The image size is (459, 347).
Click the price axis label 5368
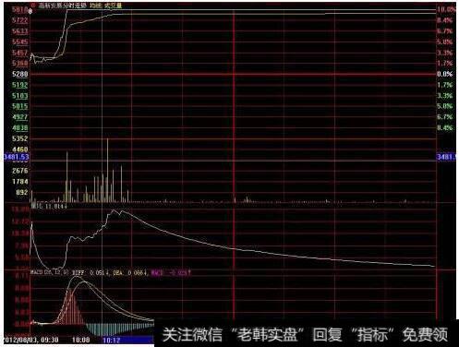tap(19, 64)
